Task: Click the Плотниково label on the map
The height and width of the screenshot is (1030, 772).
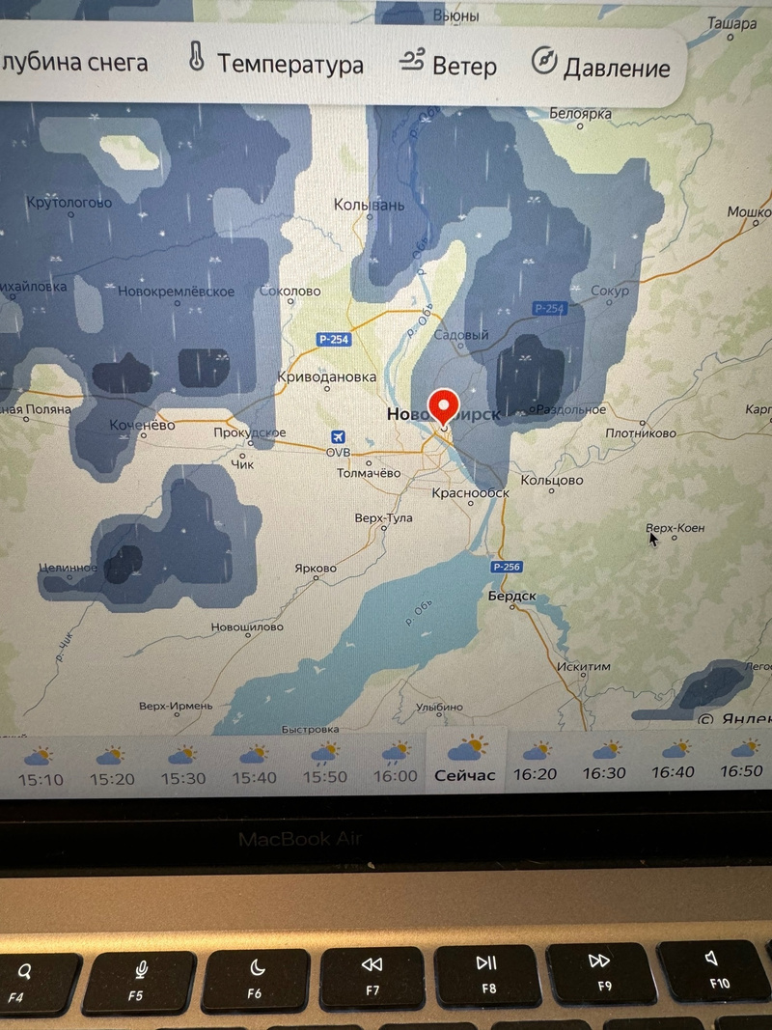Action: pos(640,432)
